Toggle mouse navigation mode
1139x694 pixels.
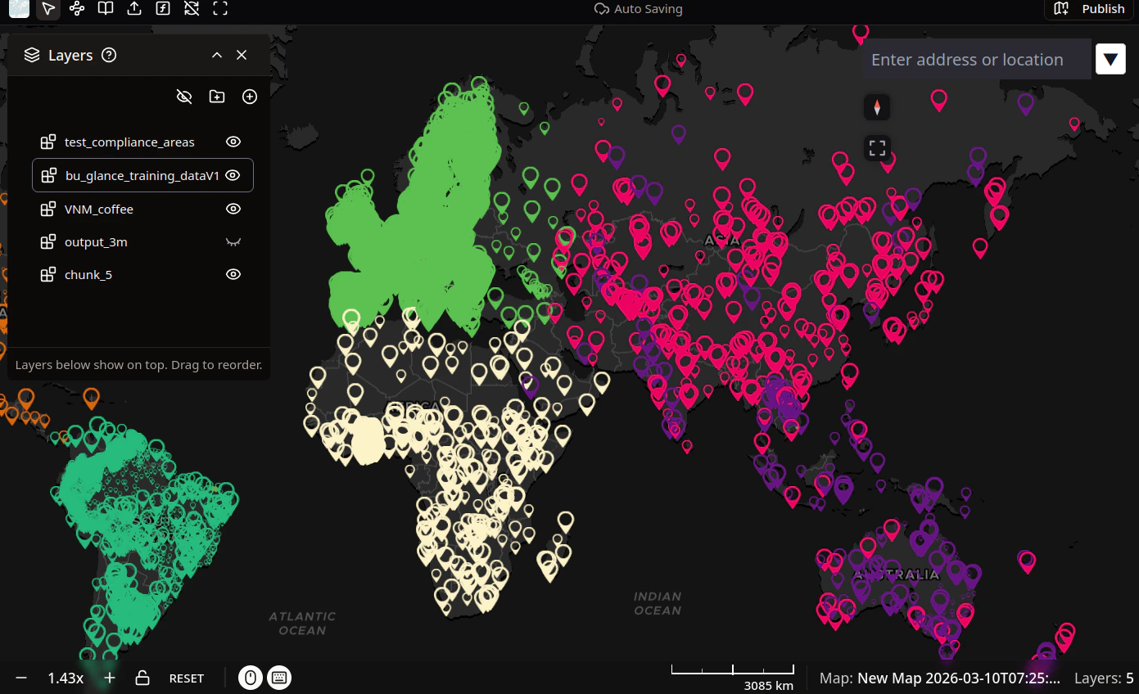(251, 678)
